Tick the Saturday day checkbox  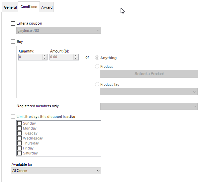(19, 153)
